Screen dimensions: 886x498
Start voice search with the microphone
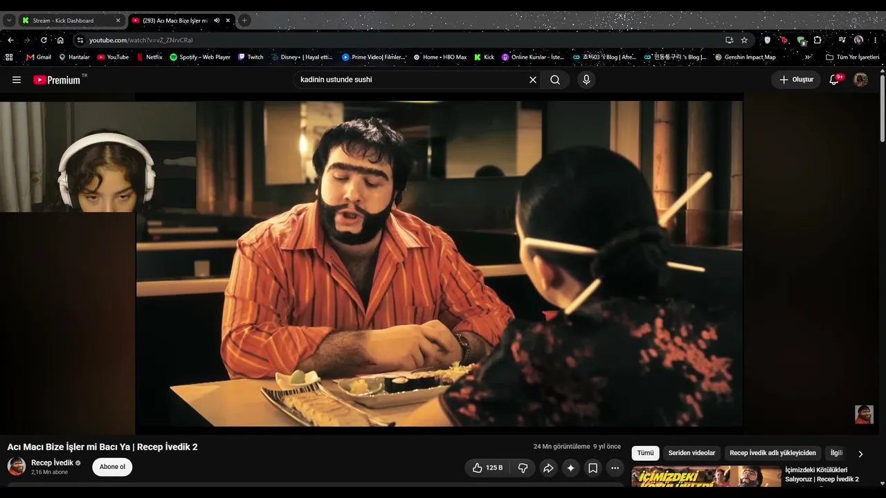pos(586,80)
